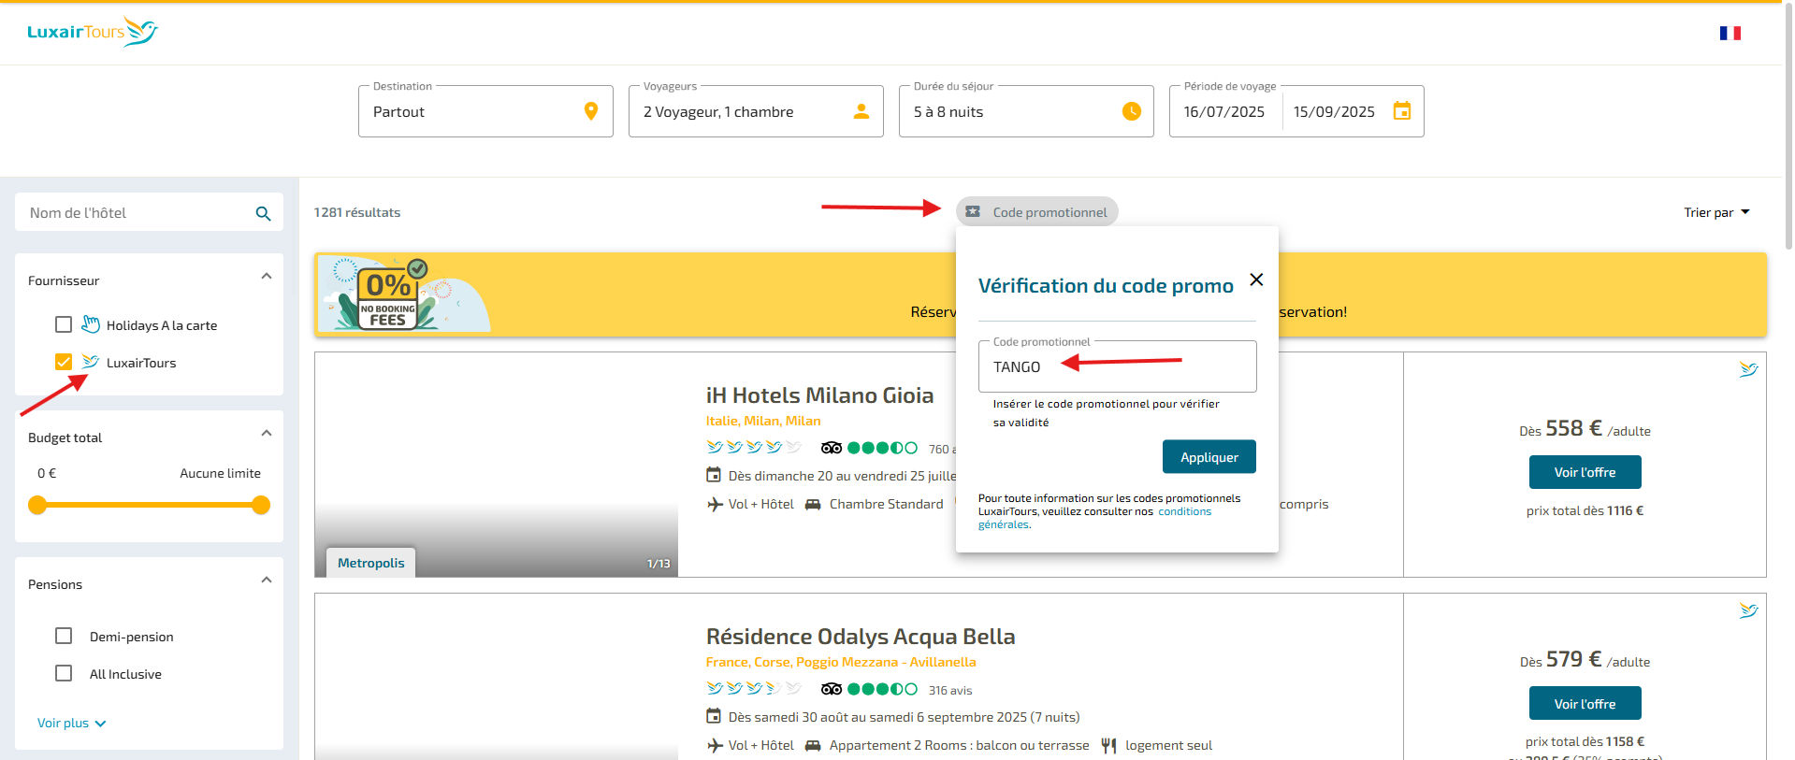
Task: Switch language via the French flag
Action: pos(1730,33)
